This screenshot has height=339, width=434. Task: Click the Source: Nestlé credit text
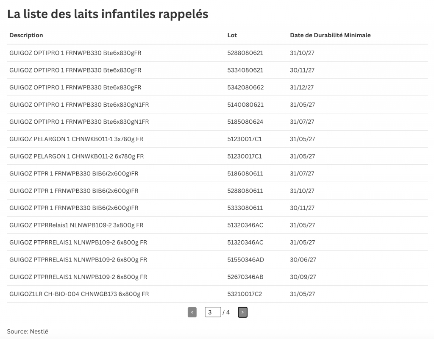tap(28, 331)
